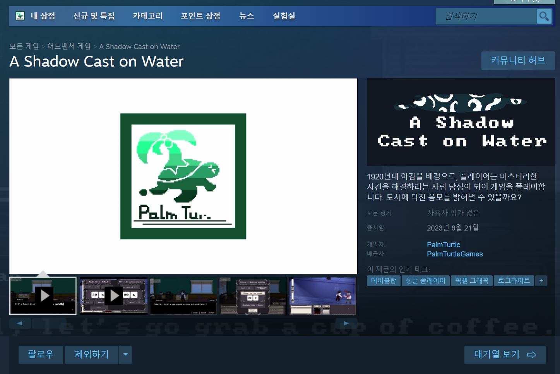Select the 픽셀 그래픽 tag
The height and width of the screenshot is (374, 560).
[472, 281]
